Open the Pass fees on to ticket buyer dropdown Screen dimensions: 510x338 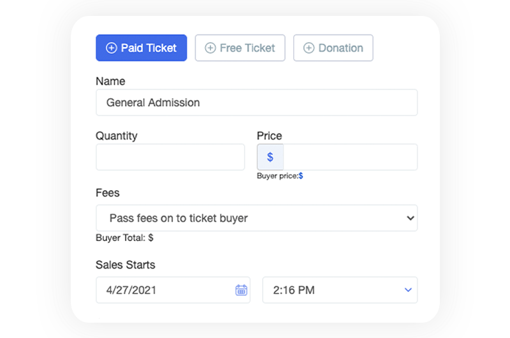(256, 218)
